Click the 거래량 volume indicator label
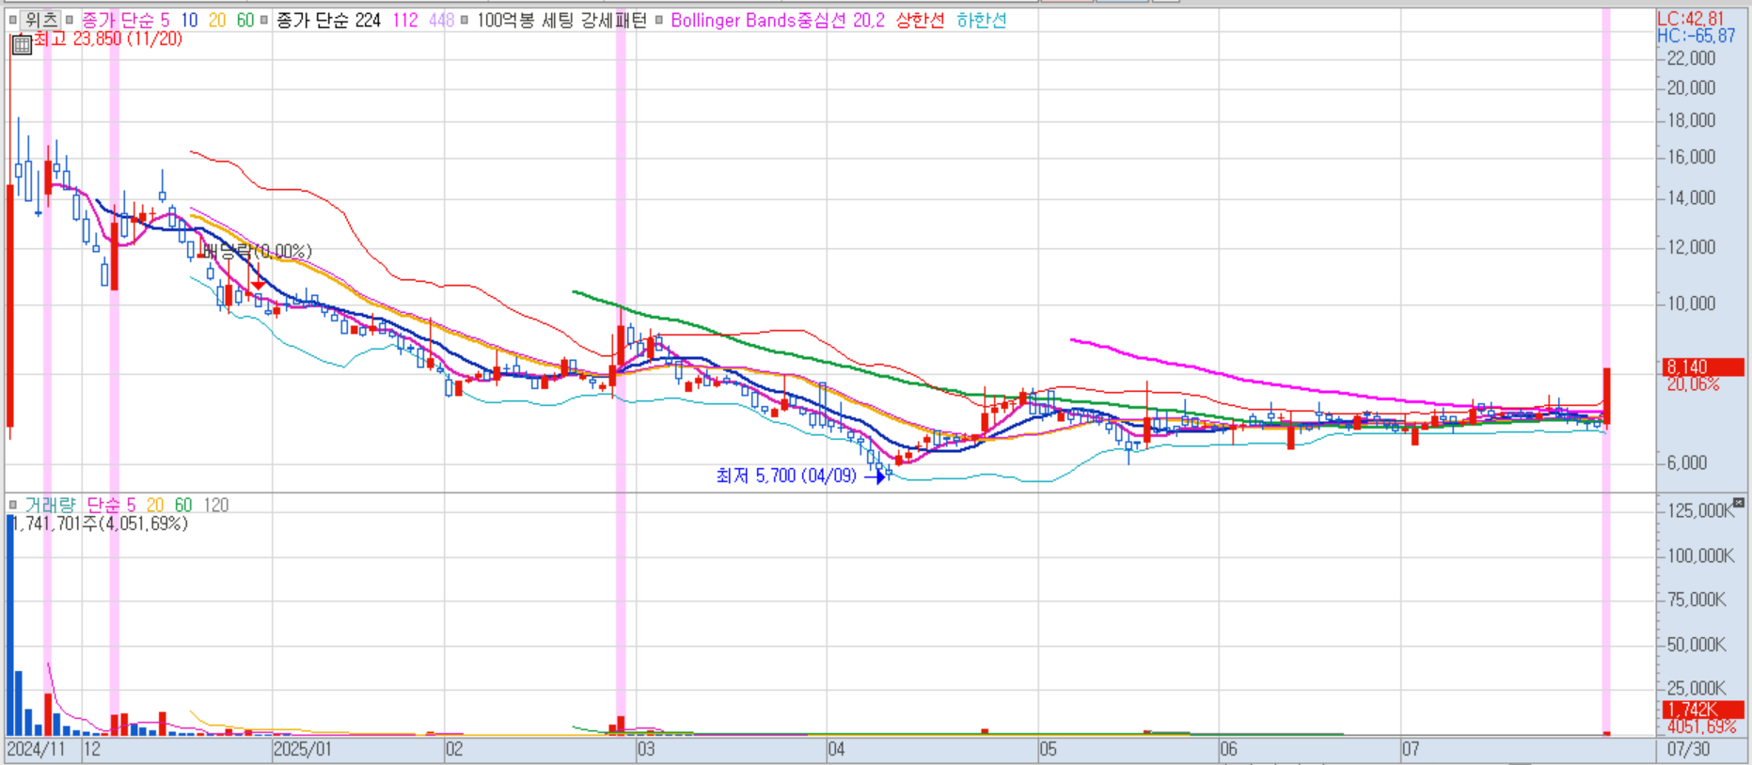Screen dimensions: 1752x765 pos(50,505)
